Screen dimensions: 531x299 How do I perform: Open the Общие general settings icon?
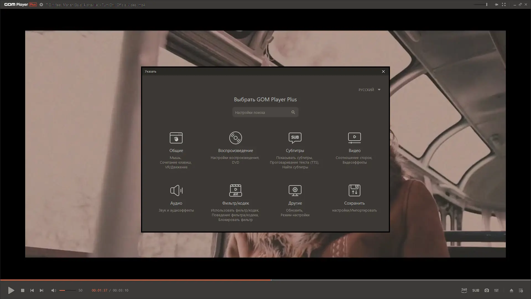pyautogui.click(x=176, y=138)
